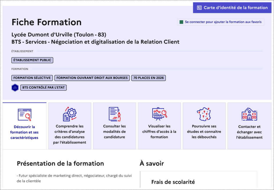Select the Découvrir la formation magnifier icon
The height and width of the screenshot is (190, 274).
(x=24, y=114)
